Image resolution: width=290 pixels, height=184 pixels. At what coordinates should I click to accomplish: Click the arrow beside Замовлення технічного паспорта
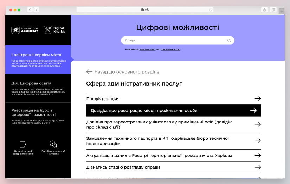[258, 141]
